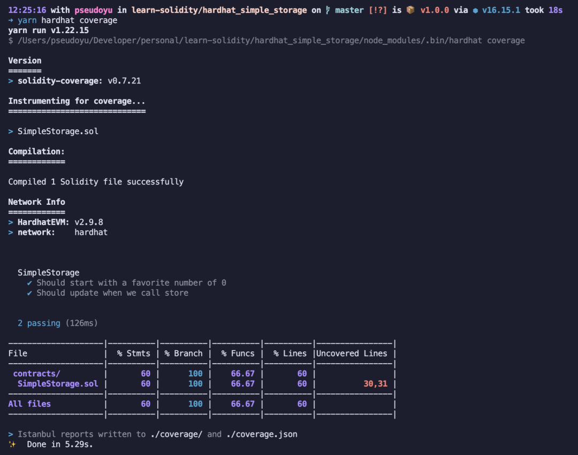Click 'Compiled 1 Solidity file successfully'

(x=96, y=182)
